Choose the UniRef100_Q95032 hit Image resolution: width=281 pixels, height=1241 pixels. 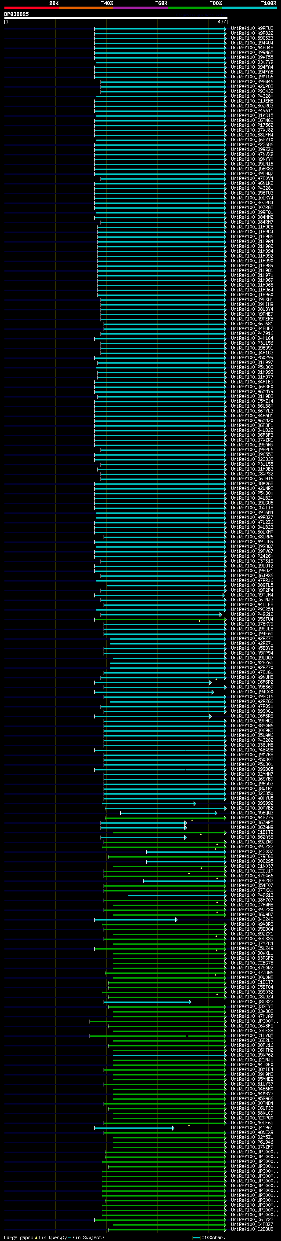(x=252, y=992)
